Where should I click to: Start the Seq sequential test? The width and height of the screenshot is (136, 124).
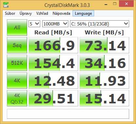point(17,45)
